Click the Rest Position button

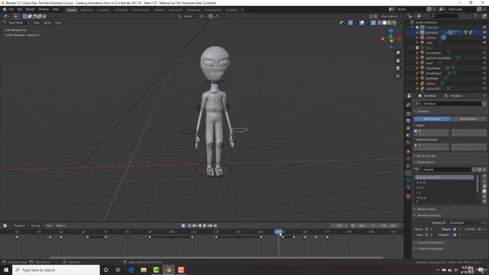(468, 119)
